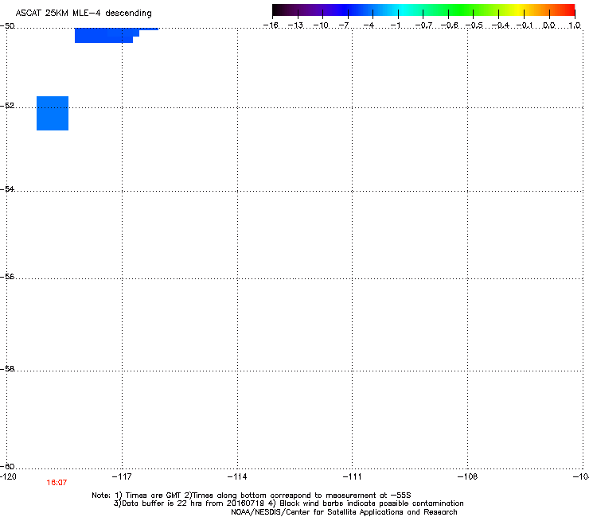Click the NOAA/NESDIS credit line
Image resolution: width=589 pixels, height=517 pixels.
click(344, 512)
